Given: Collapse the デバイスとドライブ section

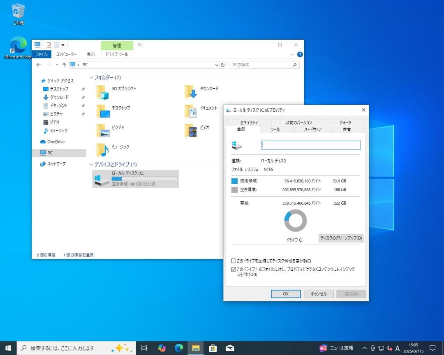Looking at the screenshot, I should tap(91, 164).
